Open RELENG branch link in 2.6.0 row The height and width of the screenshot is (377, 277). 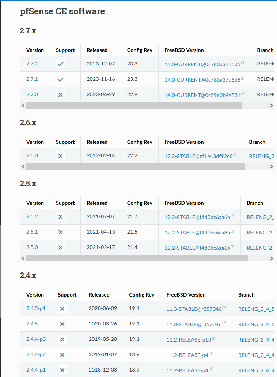[x=262, y=156]
